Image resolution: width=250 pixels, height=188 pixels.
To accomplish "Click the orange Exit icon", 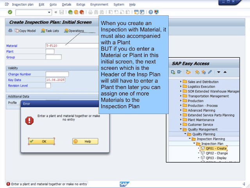I will (76, 12).
